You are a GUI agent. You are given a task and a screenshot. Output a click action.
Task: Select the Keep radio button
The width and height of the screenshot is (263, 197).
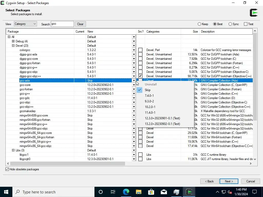199,24
